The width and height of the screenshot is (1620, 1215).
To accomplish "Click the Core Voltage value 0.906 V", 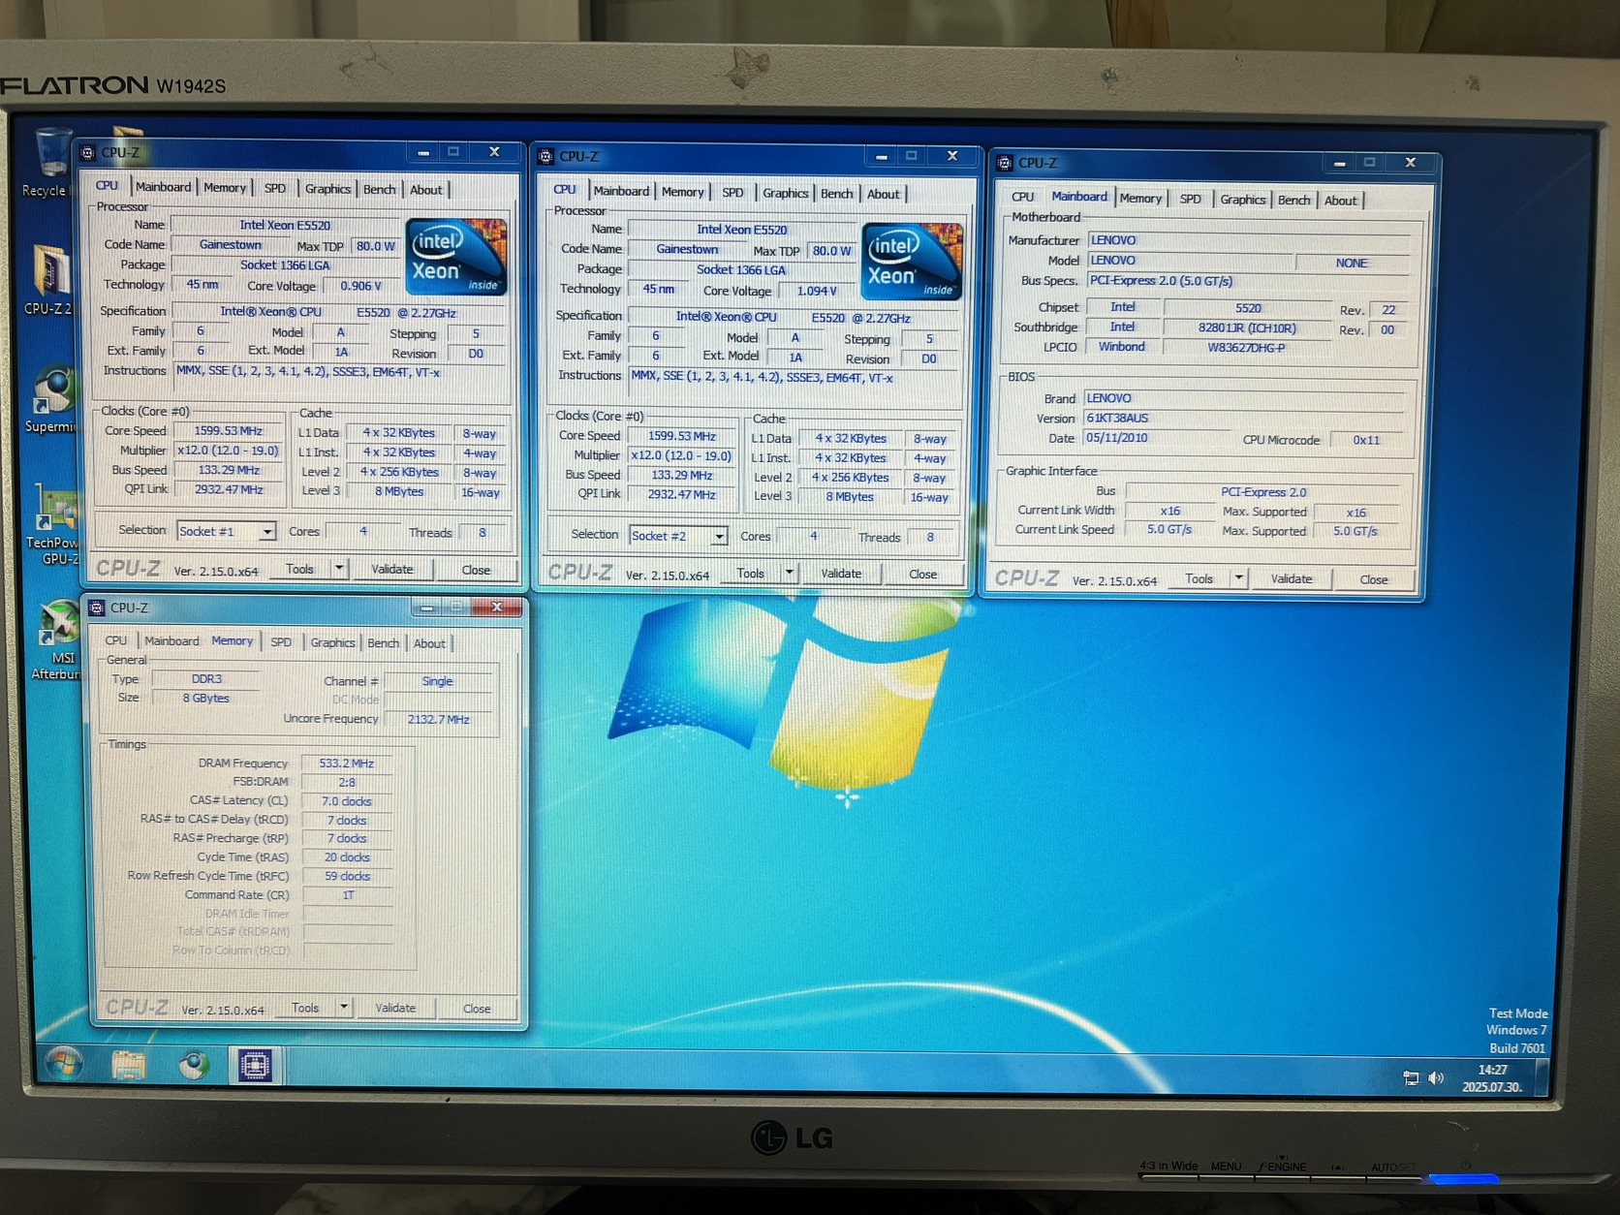I will (x=360, y=286).
